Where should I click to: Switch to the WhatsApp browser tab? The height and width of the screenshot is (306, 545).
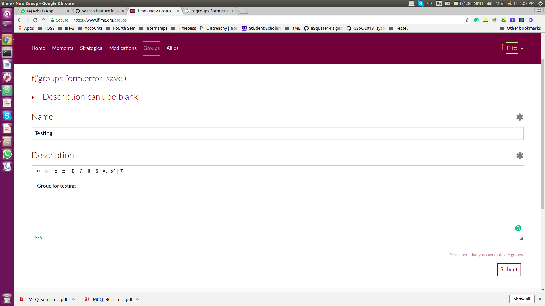(41, 11)
